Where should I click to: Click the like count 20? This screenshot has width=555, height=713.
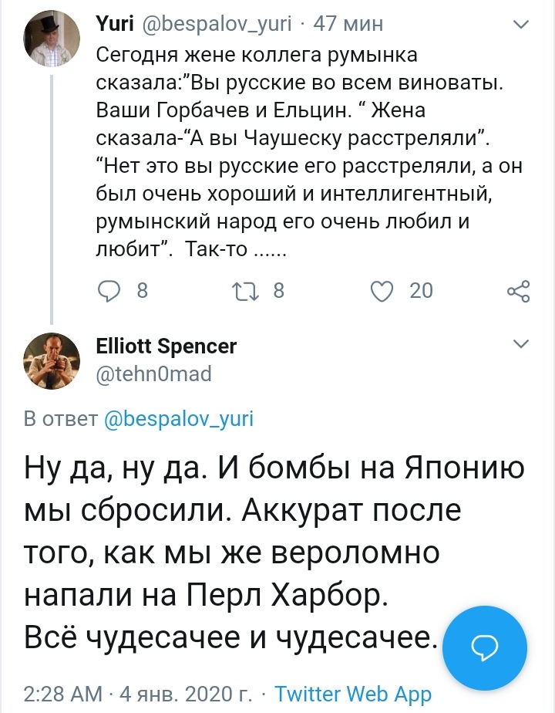point(421,291)
